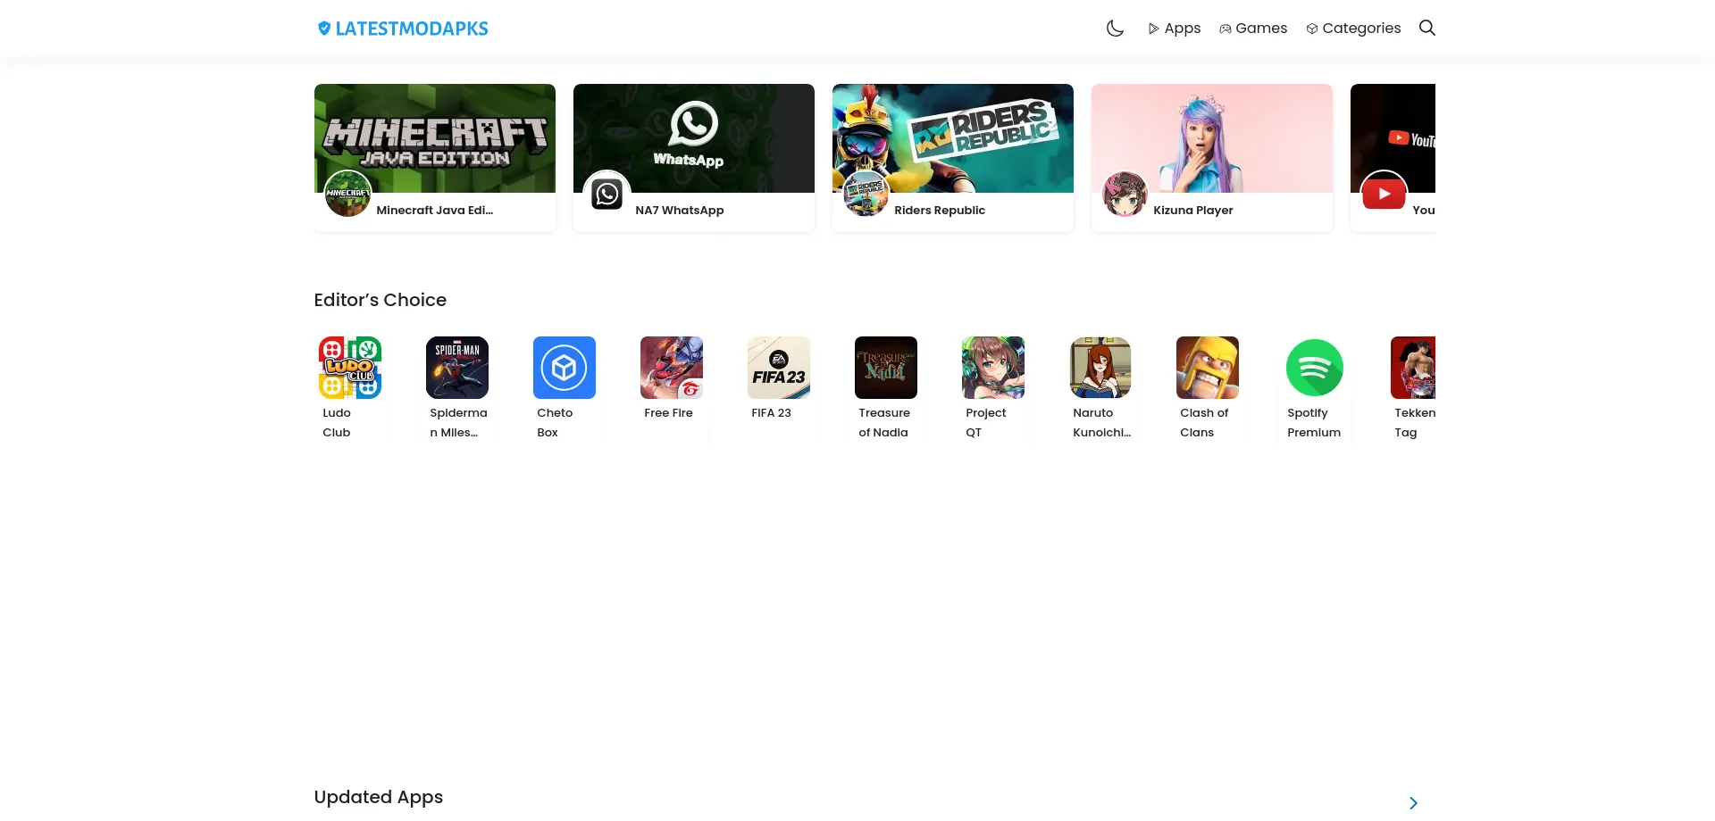Click the NA7 WhatsApp title link
The image size is (1715, 821).
680,211
